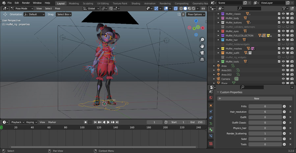Click the Blender logo icon
This screenshot has width=296, height=153.
tap(4, 3)
